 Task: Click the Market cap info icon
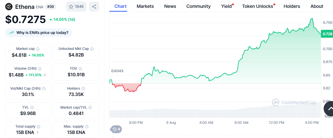tap(38, 49)
